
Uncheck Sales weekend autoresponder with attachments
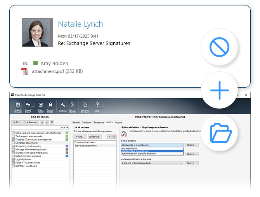tap(14, 133)
